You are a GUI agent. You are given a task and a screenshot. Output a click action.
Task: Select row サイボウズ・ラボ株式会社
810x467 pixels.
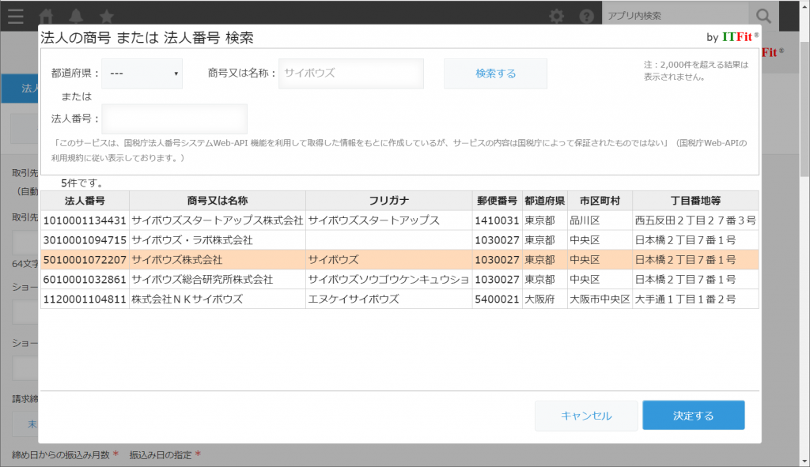399,240
